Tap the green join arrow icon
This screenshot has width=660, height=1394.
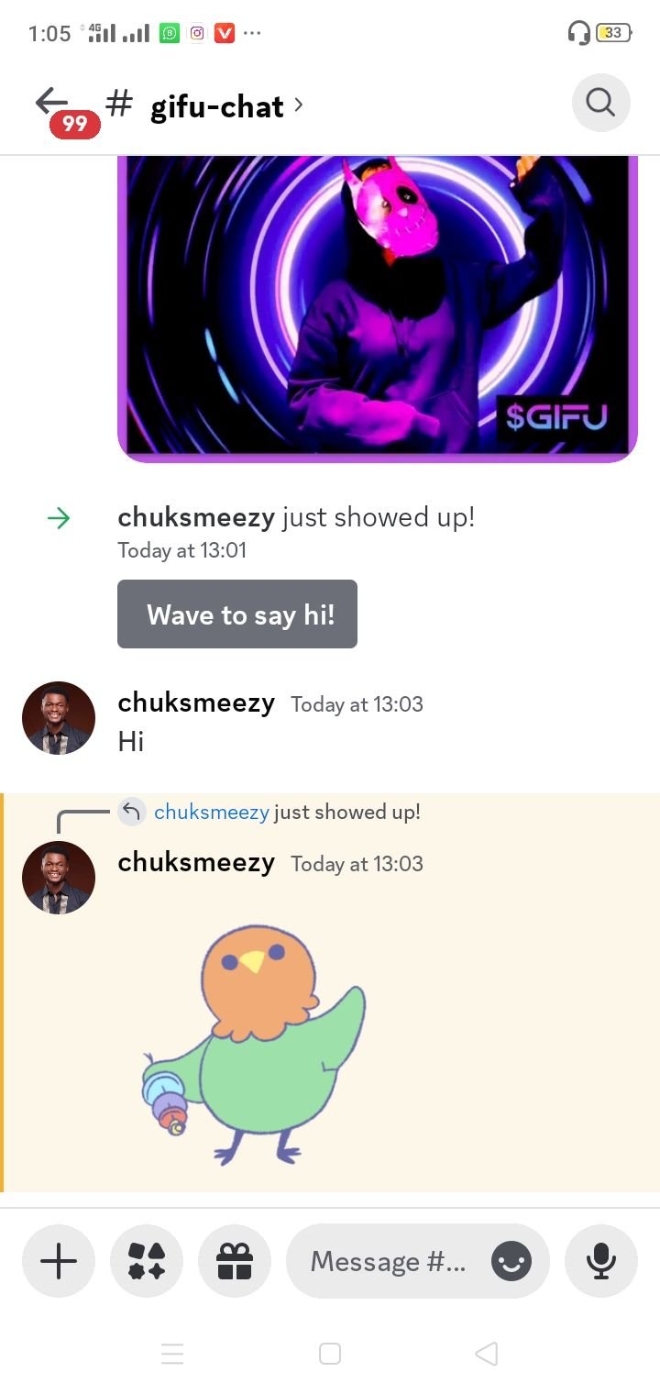click(x=59, y=518)
